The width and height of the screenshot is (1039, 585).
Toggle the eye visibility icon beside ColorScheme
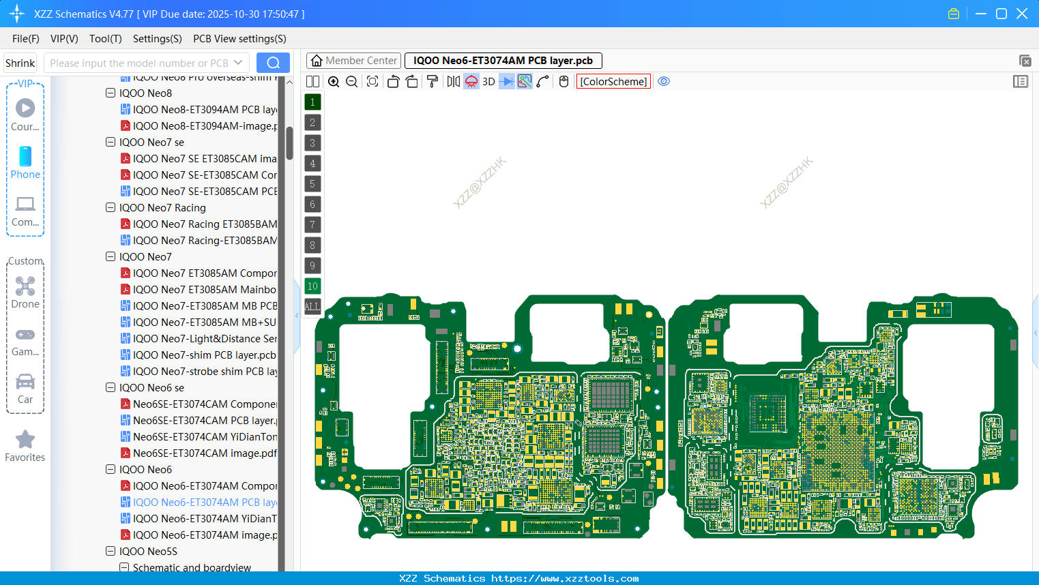tap(663, 81)
